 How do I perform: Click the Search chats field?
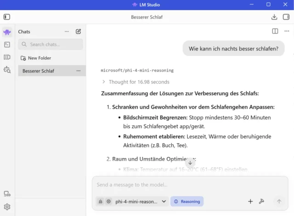click(x=51, y=44)
